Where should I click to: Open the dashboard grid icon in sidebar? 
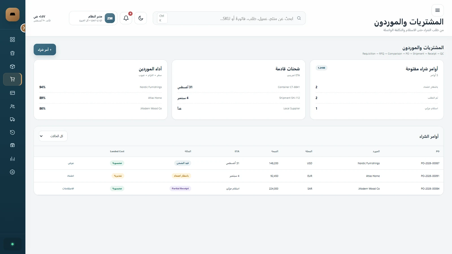click(x=12, y=40)
